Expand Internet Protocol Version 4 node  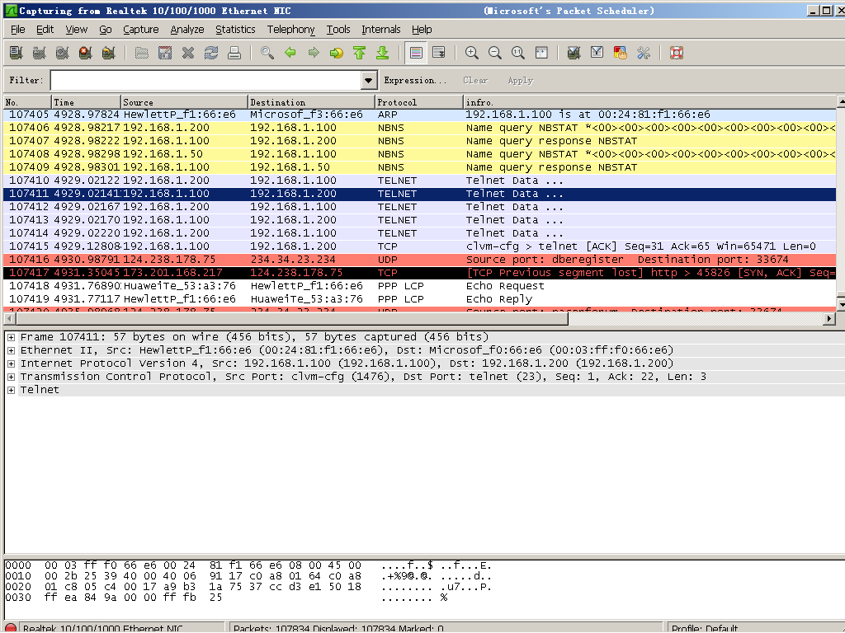(x=11, y=363)
